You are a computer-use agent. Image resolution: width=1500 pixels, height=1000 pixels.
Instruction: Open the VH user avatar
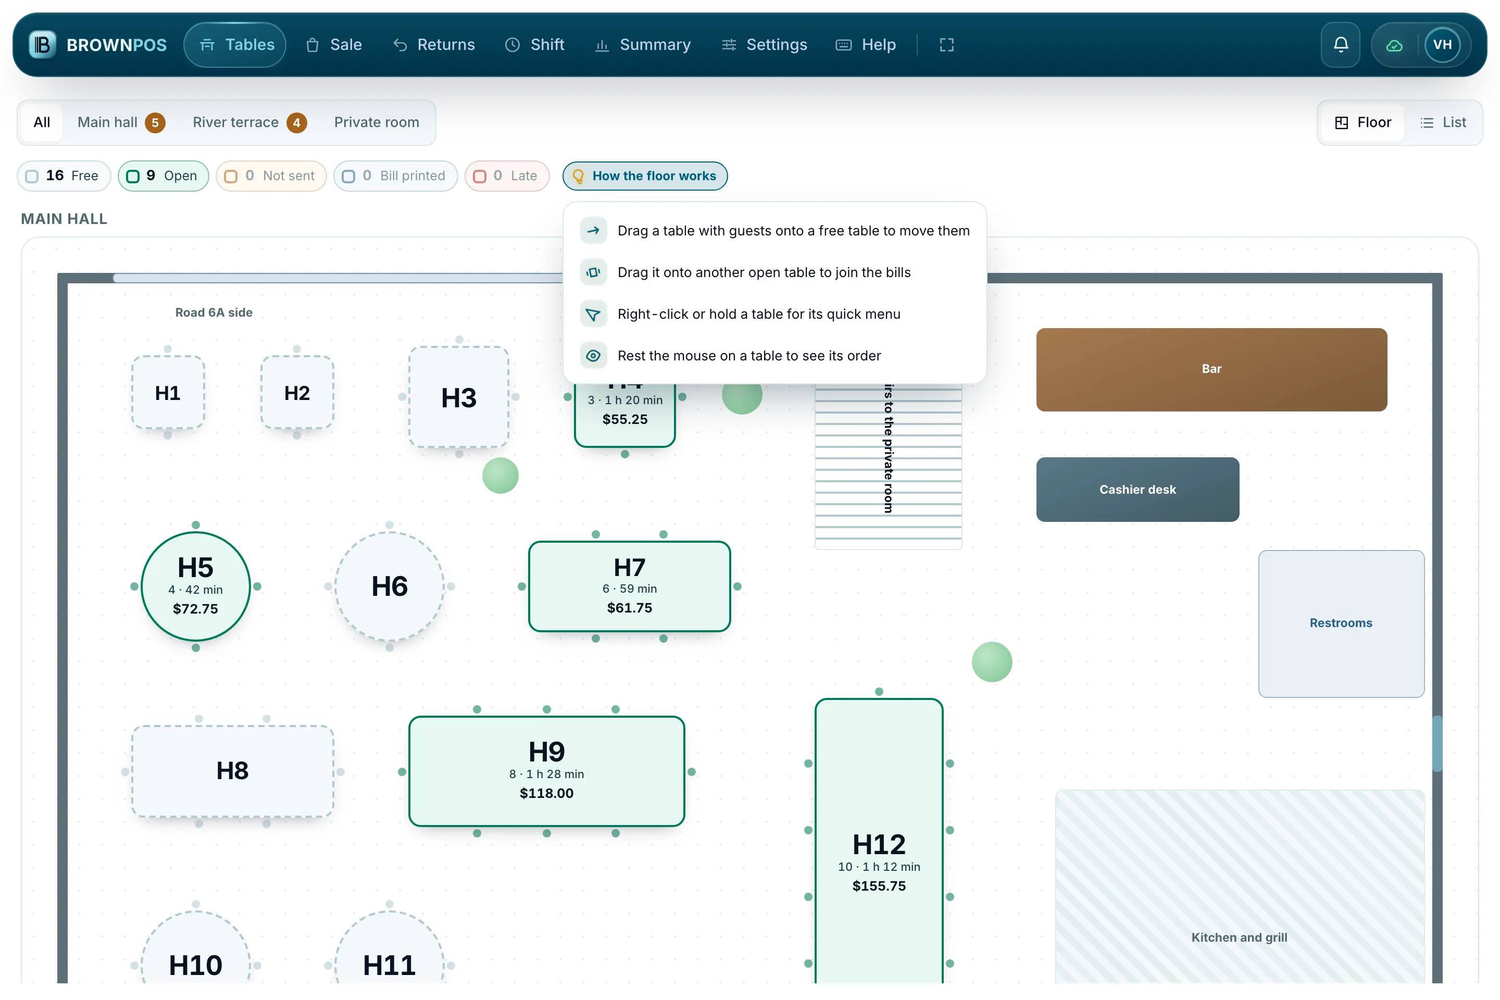(x=1442, y=45)
